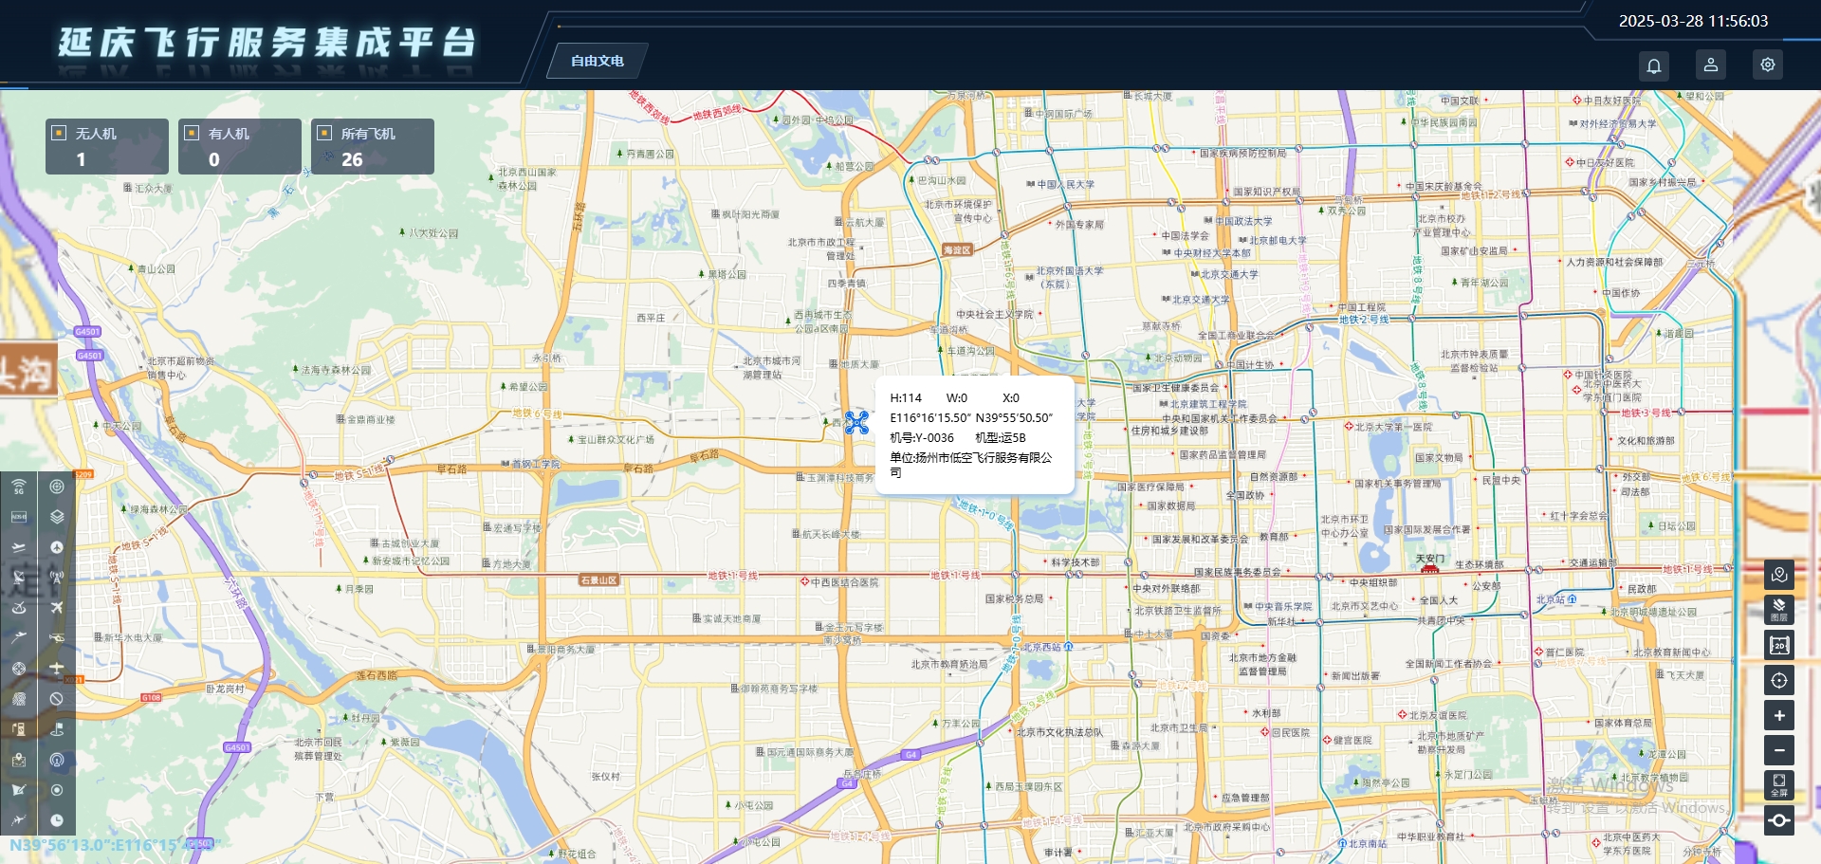Expand the 图层 layers panel on the right
Image resolution: width=1821 pixels, height=864 pixels.
tap(1778, 610)
